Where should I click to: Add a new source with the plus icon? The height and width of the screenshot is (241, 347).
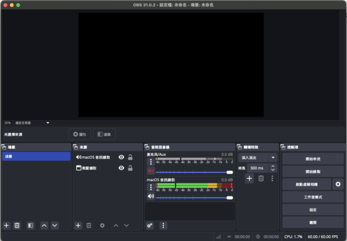(78, 226)
